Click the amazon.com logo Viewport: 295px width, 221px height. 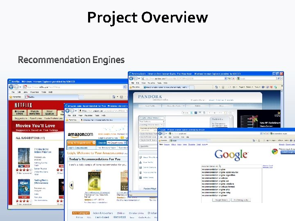tap(80, 135)
